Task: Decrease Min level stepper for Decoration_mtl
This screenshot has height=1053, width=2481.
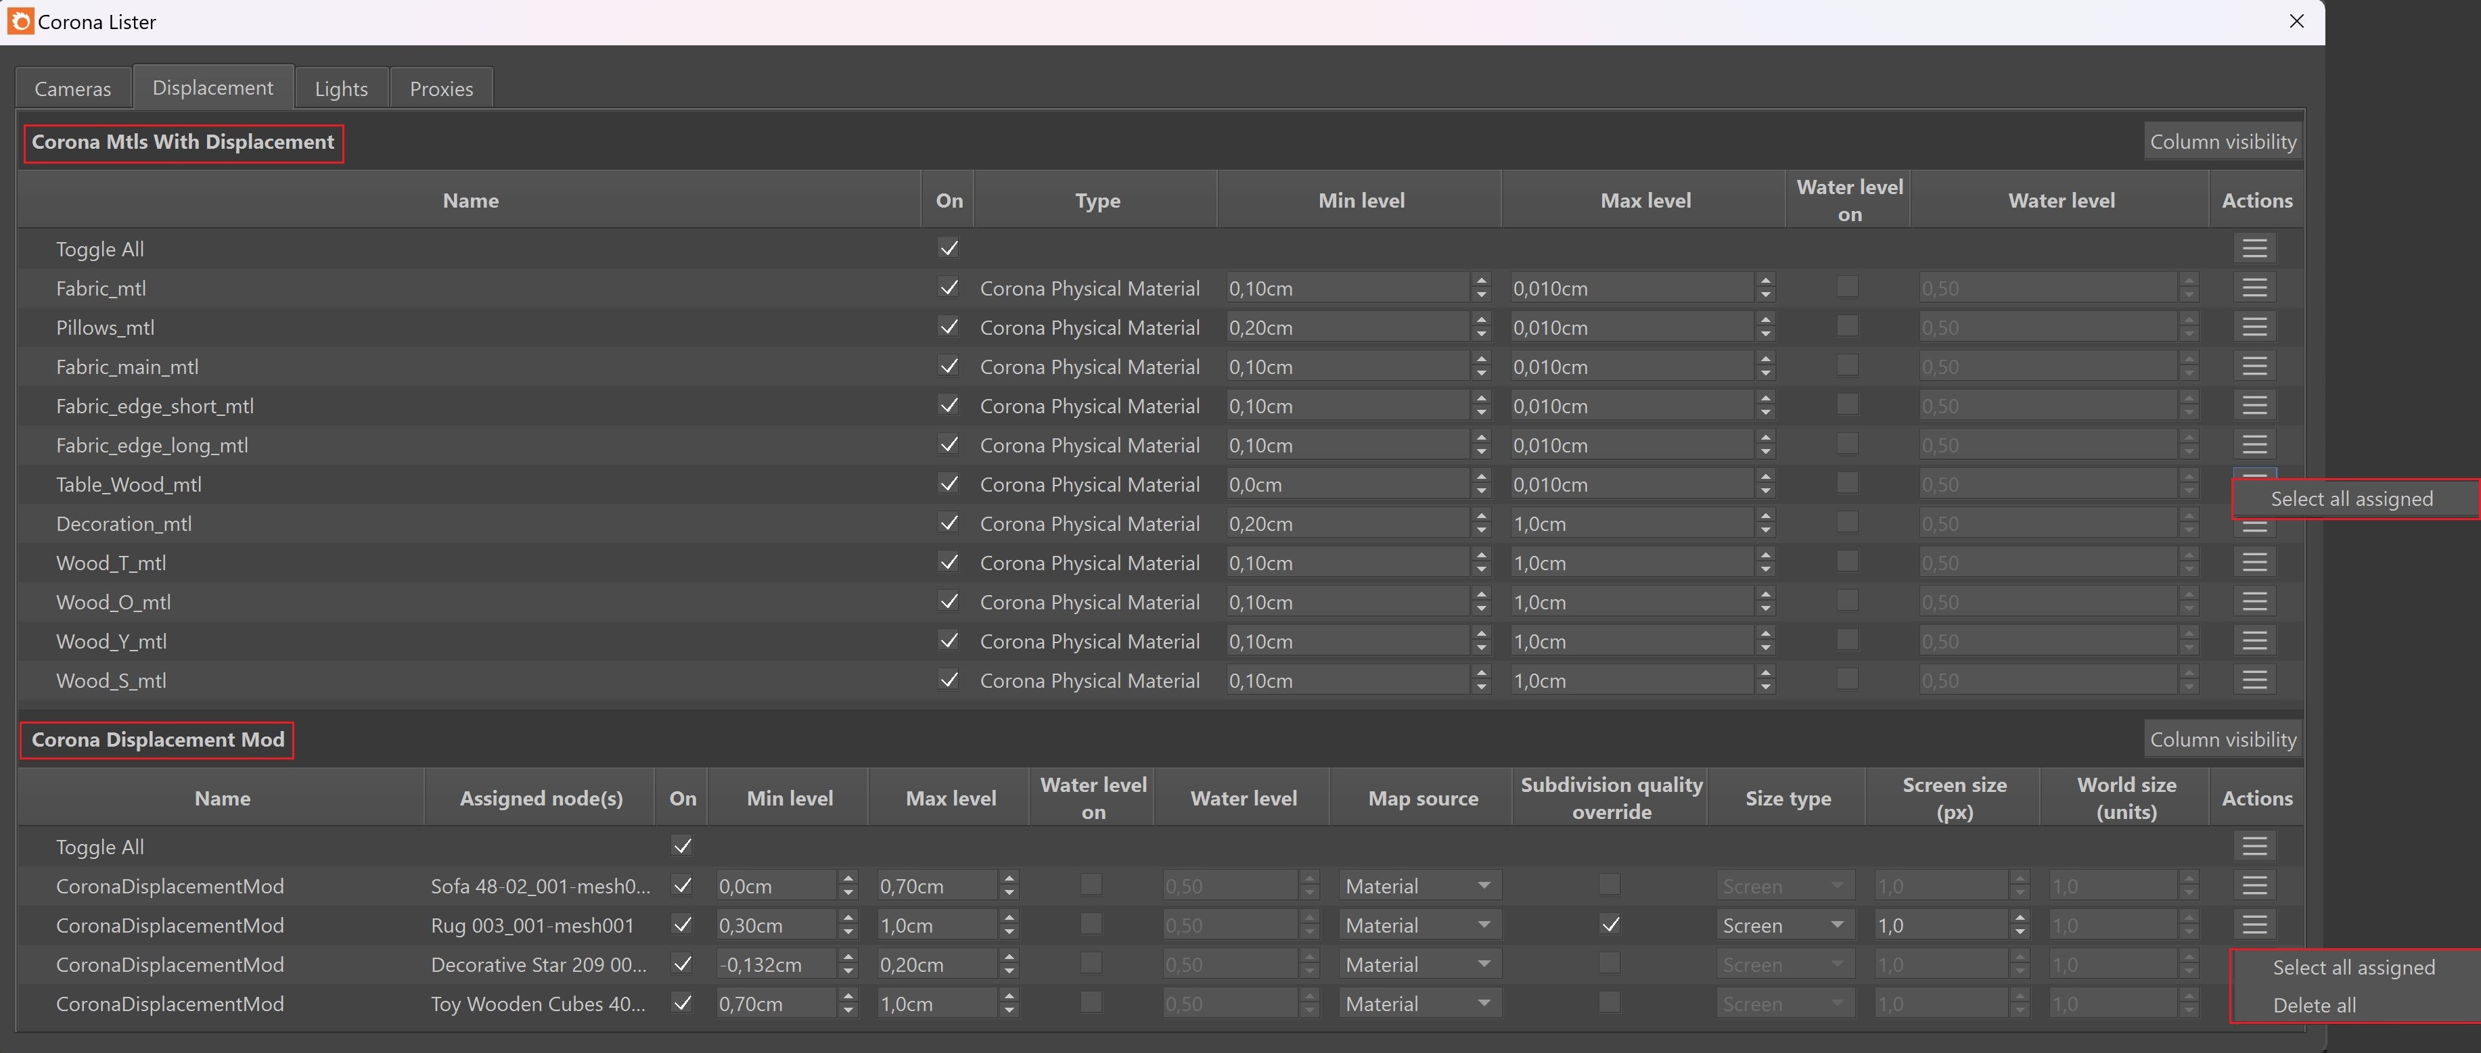Action: [1481, 530]
